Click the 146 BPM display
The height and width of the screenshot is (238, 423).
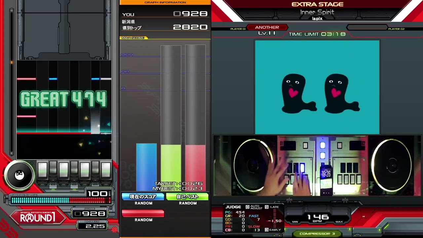[318, 218]
